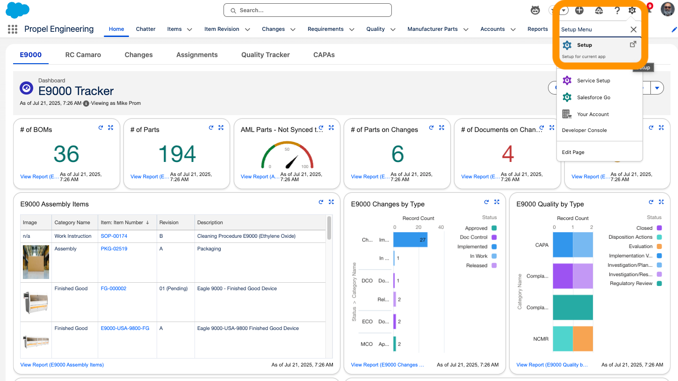The height and width of the screenshot is (381, 678).
Task: Expand the Quality nav dropdown chevron
Action: click(x=393, y=29)
